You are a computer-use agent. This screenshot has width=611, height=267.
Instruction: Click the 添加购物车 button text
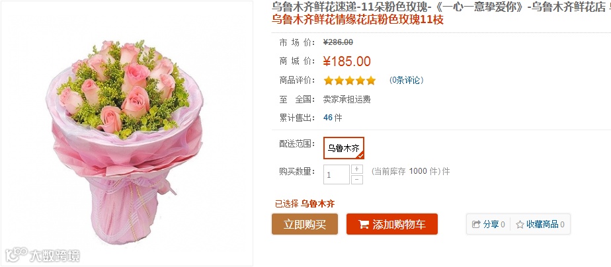(x=399, y=224)
